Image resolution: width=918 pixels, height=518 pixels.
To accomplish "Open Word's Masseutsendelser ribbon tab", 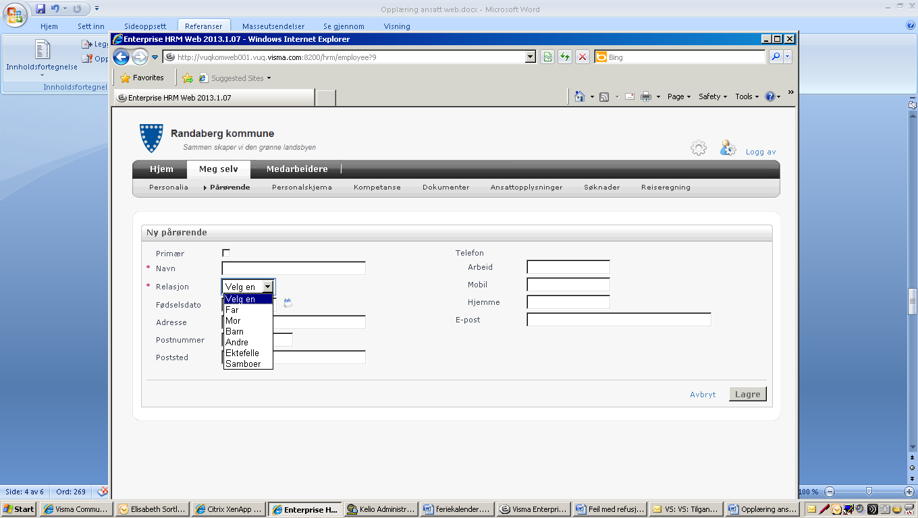I will (273, 26).
